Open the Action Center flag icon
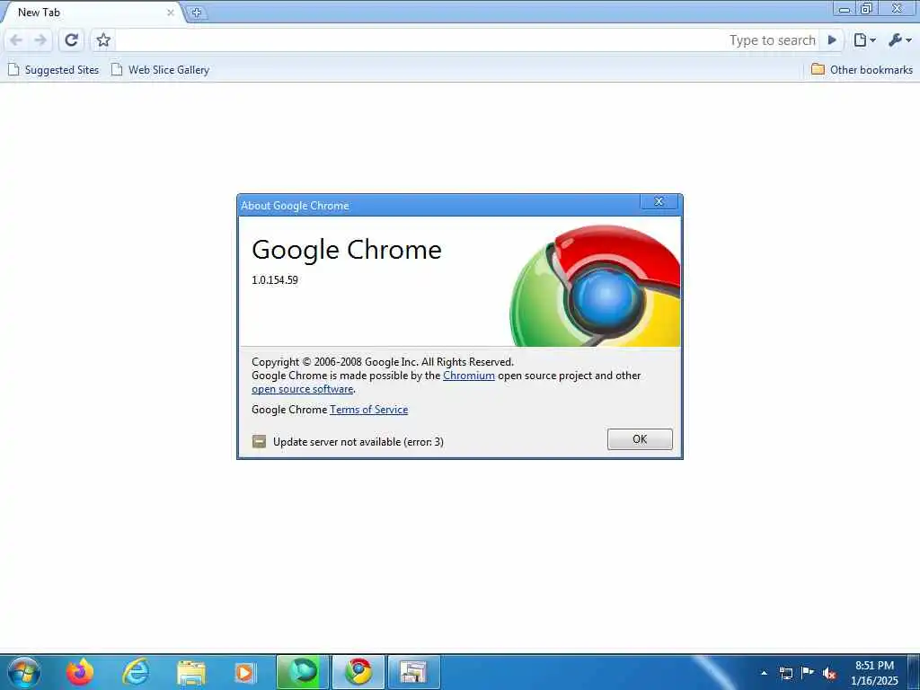 [808, 672]
